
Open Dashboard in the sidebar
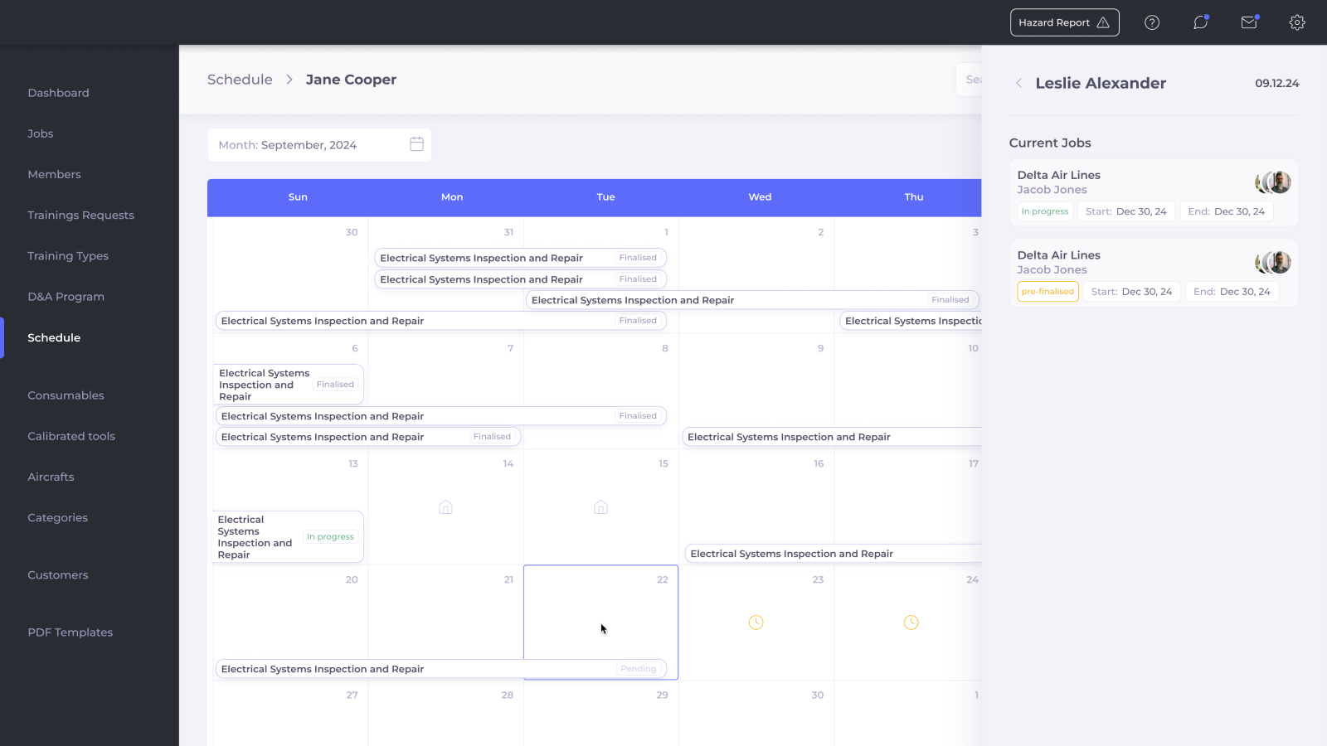58,93
